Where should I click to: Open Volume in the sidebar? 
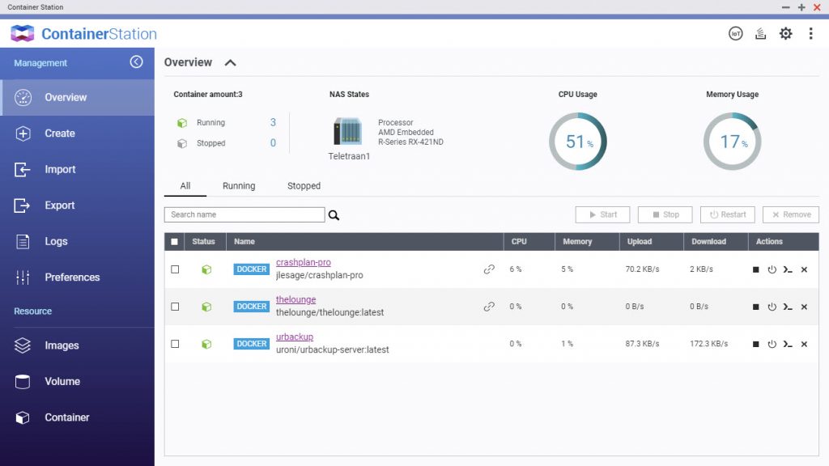(77, 381)
